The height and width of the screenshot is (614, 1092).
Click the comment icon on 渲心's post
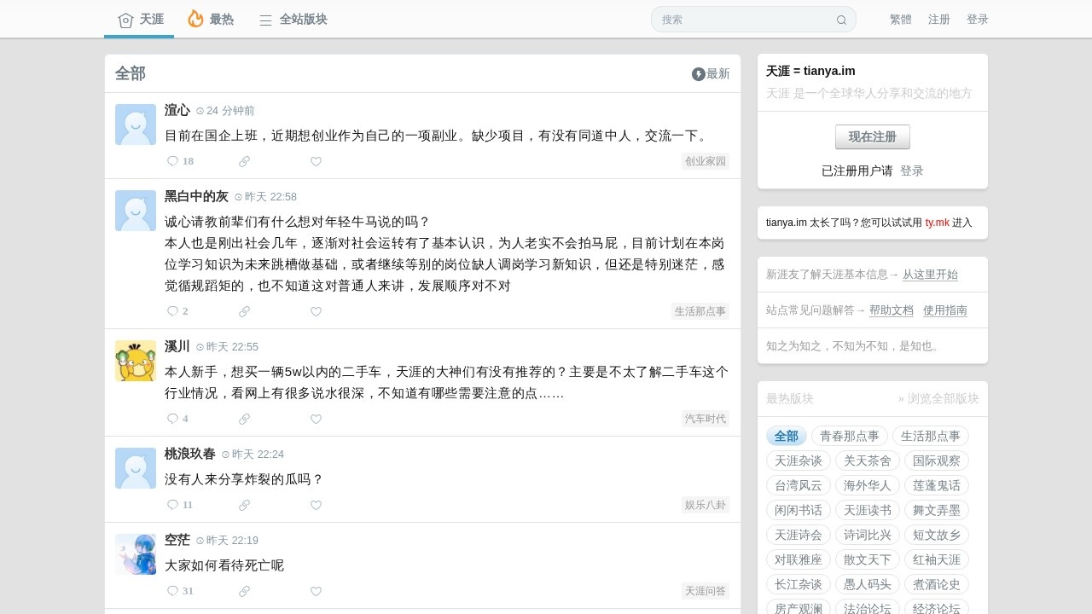click(x=172, y=161)
